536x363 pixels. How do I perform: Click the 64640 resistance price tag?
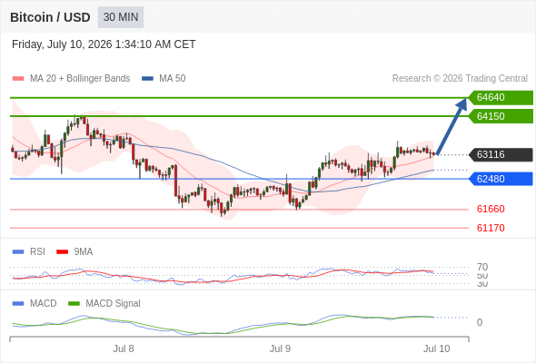[501, 98]
